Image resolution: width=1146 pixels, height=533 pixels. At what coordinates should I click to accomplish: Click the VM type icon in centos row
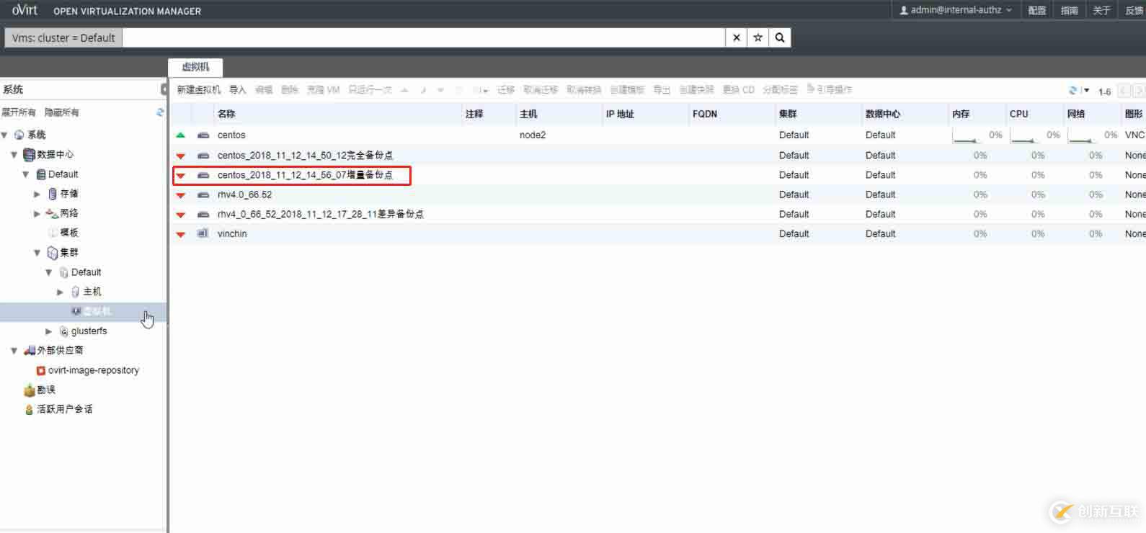203,135
